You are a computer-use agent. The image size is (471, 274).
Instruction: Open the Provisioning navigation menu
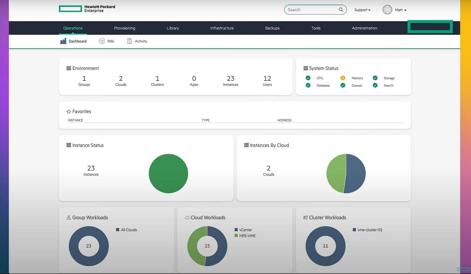(125, 28)
